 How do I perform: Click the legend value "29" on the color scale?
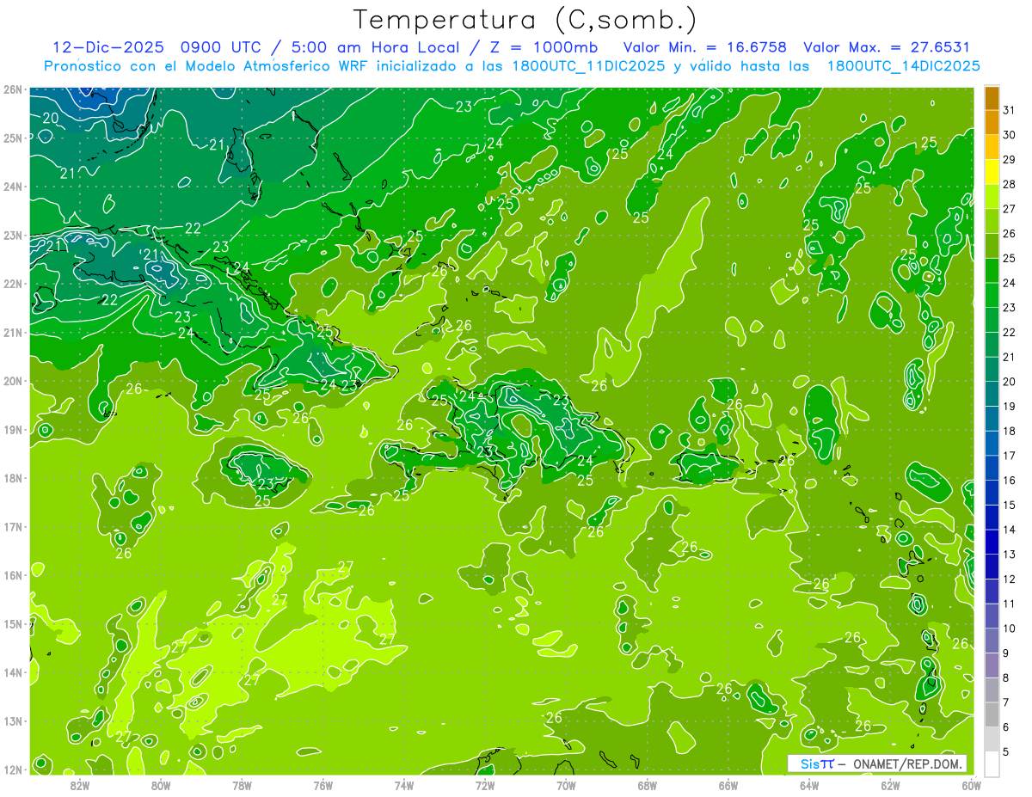pyautogui.click(x=1009, y=160)
